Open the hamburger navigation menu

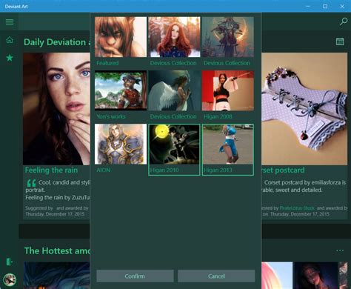[10, 22]
